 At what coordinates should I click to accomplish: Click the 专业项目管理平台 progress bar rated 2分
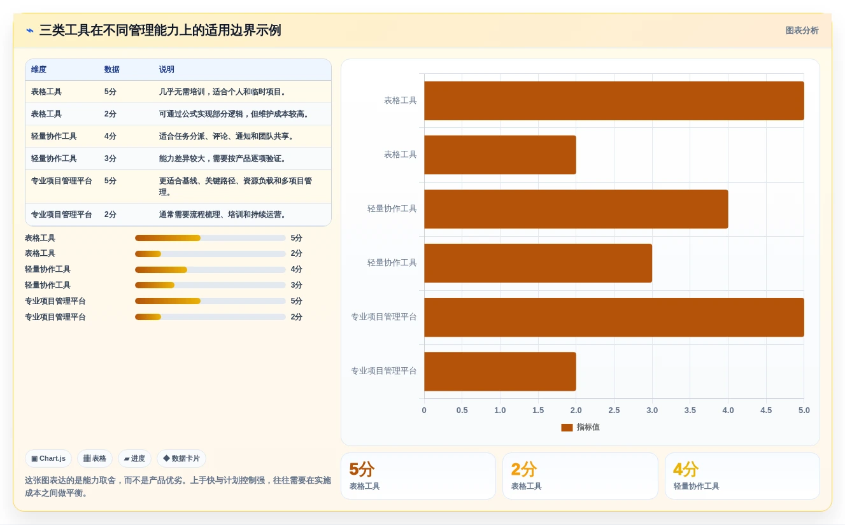tap(210, 317)
